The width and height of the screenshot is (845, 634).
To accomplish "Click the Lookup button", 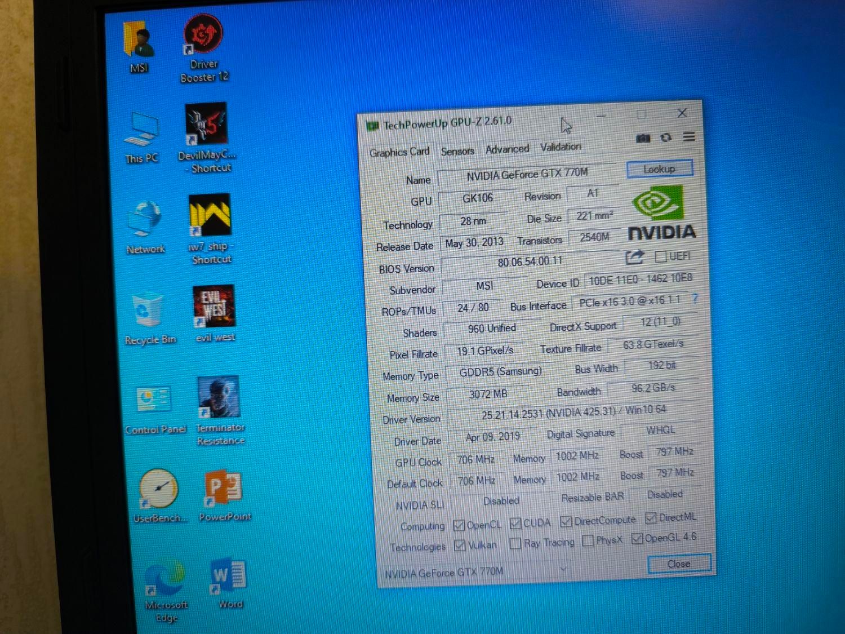I will point(659,169).
